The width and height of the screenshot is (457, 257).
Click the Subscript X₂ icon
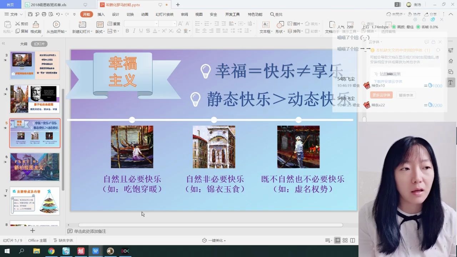171,31
